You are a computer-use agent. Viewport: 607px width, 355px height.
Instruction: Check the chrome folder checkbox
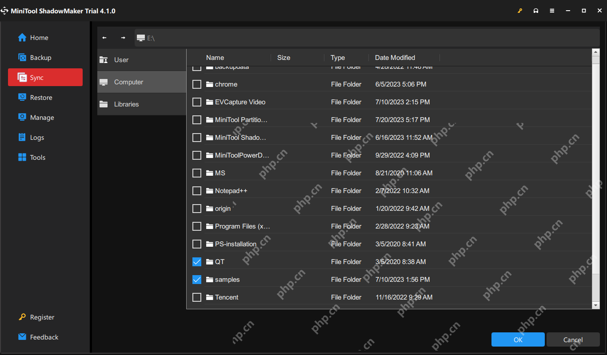click(x=197, y=84)
